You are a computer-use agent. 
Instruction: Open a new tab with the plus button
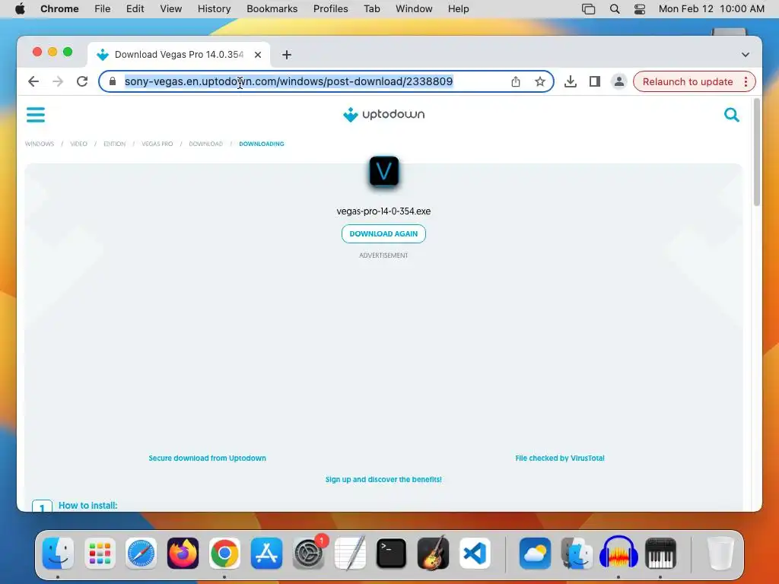pos(287,55)
